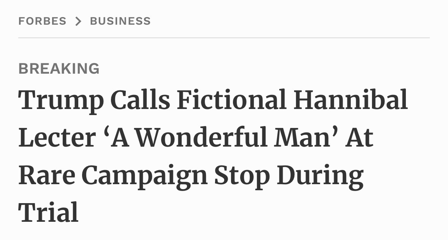The width and height of the screenshot is (448, 240).
Task: Click the word 'Rare' in headline
Action: click(46, 176)
